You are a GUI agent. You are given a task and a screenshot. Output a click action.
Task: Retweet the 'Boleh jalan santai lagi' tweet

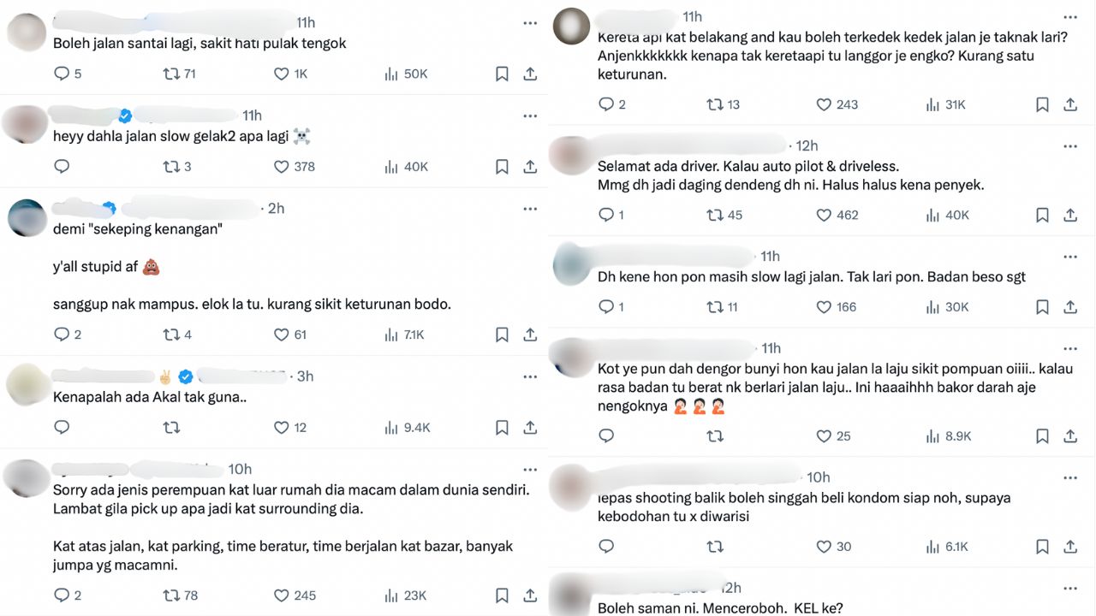click(x=171, y=74)
